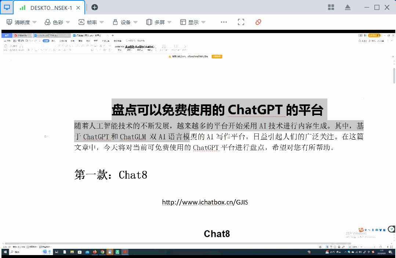The height and width of the screenshot is (258, 396).
Task: Click the Sogou input method S icon
Action: point(361,230)
